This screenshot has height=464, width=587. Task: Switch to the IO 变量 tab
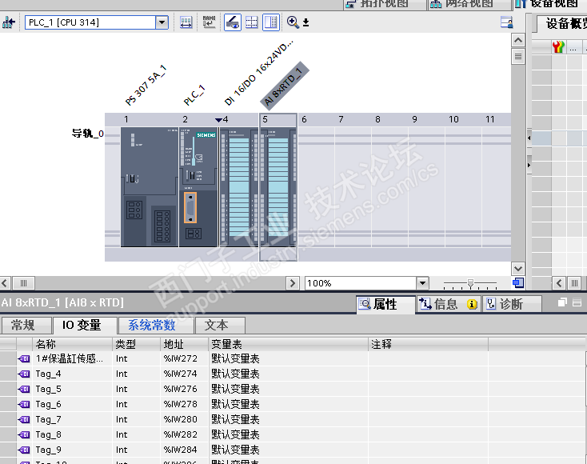[x=85, y=325]
